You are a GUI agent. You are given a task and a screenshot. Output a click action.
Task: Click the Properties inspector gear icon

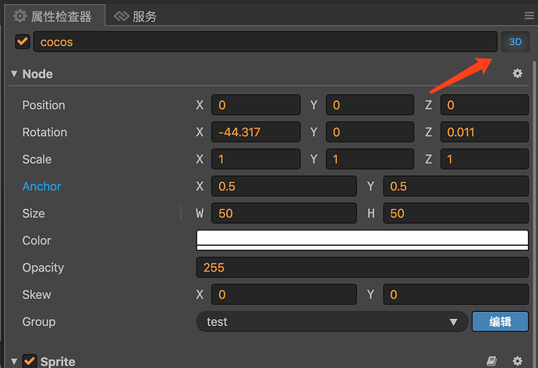point(19,16)
